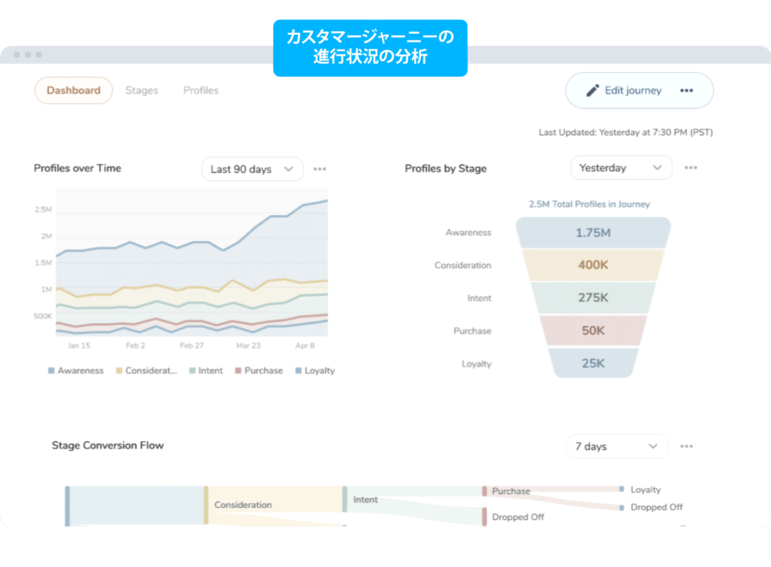Switch to the Profiles tab
The height and width of the screenshot is (567, 771).
pyautogui.click(x=201, y=91)
